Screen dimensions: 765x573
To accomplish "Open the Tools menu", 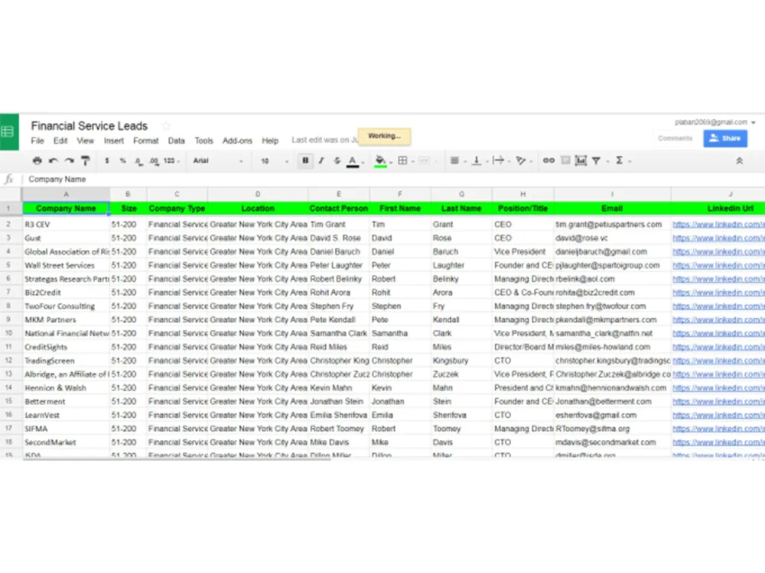I will click(203, 141).
